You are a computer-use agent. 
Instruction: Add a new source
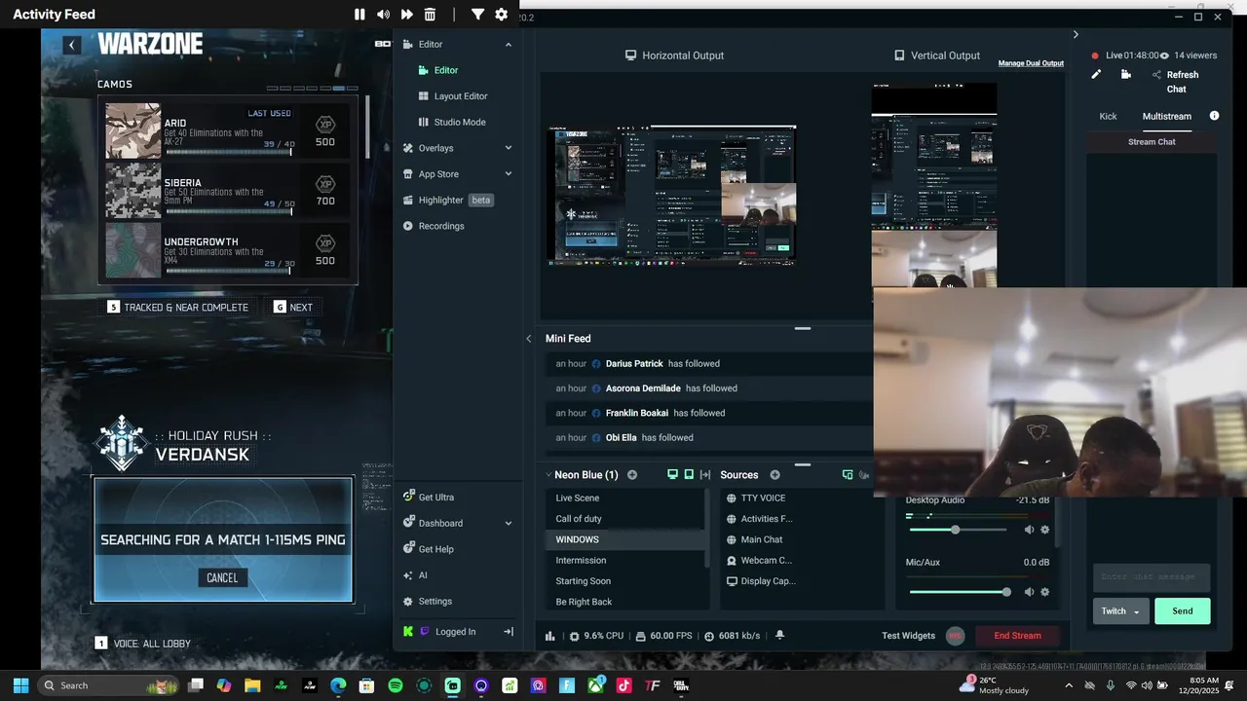click(x=775, y=475)
